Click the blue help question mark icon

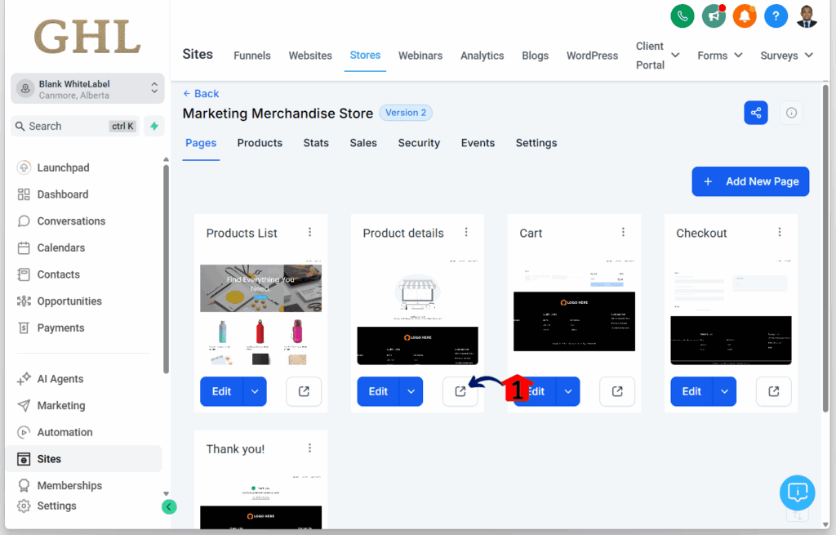click(x=776, y=16)
